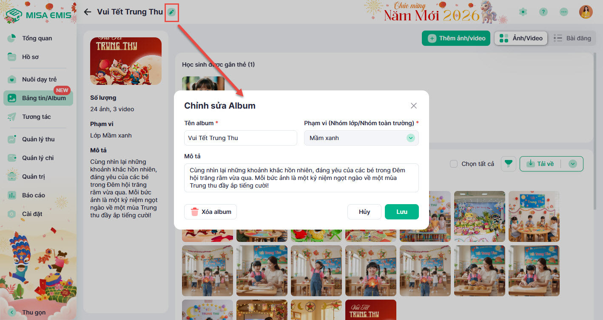Tick the Chọn tất cả checkbox
603x320 pixels.
point(454,164)
